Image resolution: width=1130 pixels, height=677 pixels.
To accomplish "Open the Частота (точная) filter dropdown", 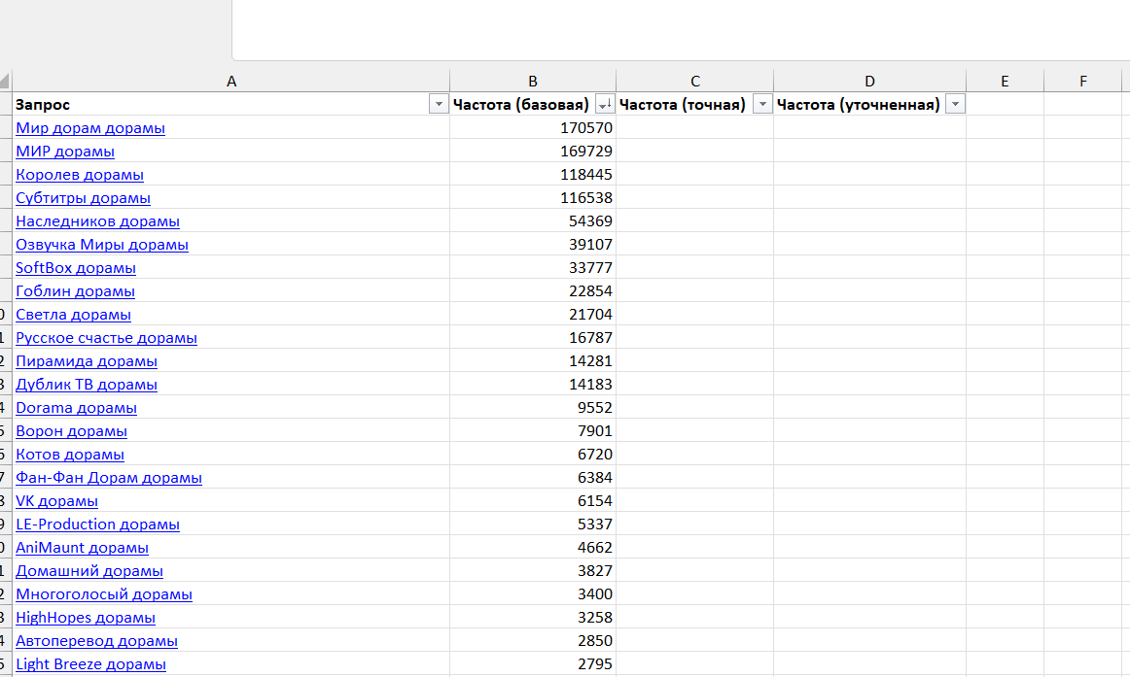I will coord(762,104).
